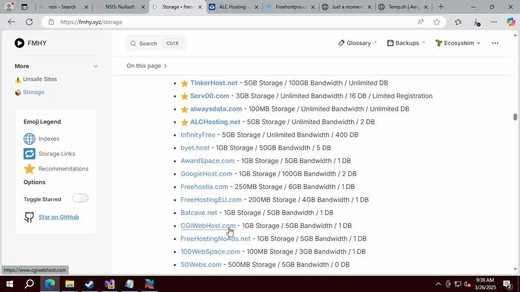
Task: View site information lock icon
Action: pos(51,22)
